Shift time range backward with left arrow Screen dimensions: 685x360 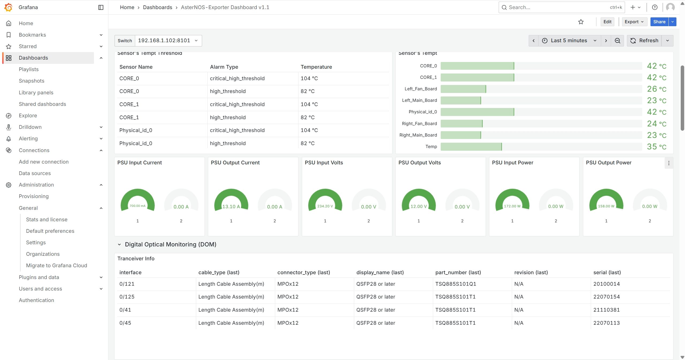533,41
